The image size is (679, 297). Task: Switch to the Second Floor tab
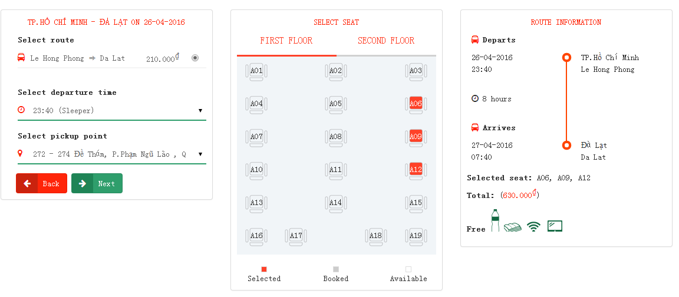coord(386,41)
